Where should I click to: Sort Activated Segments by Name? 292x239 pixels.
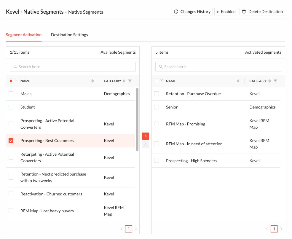(238, 81)
